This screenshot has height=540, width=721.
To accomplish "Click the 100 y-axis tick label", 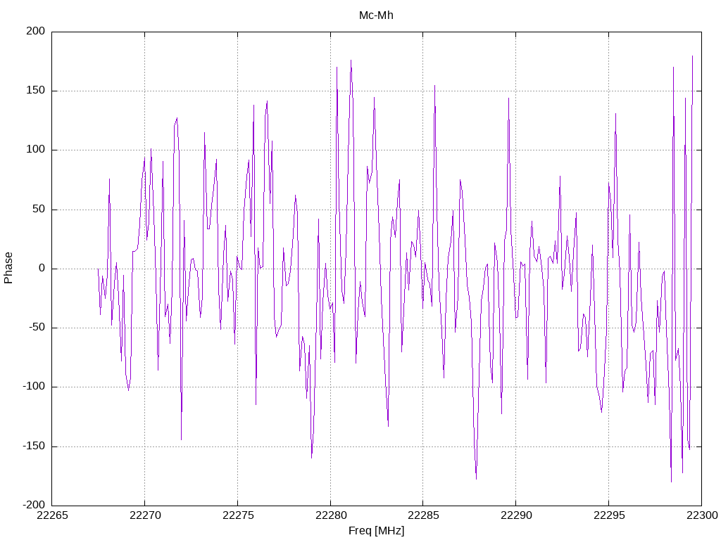I will [x=36, y=150].
